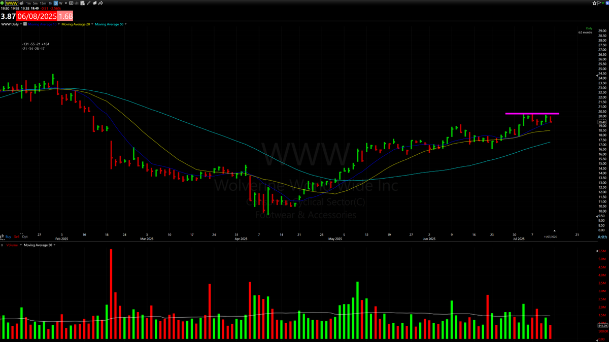
Task: Select the pencil drawing tool
Action: click(88, 3)
